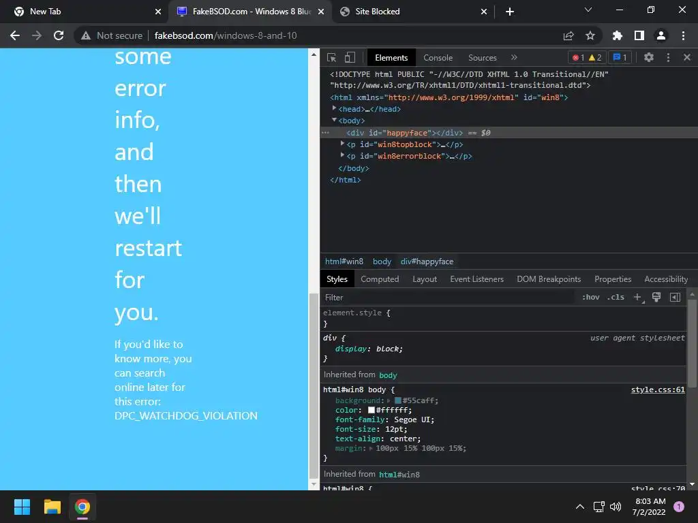Share this page icon

click(568, 35)
